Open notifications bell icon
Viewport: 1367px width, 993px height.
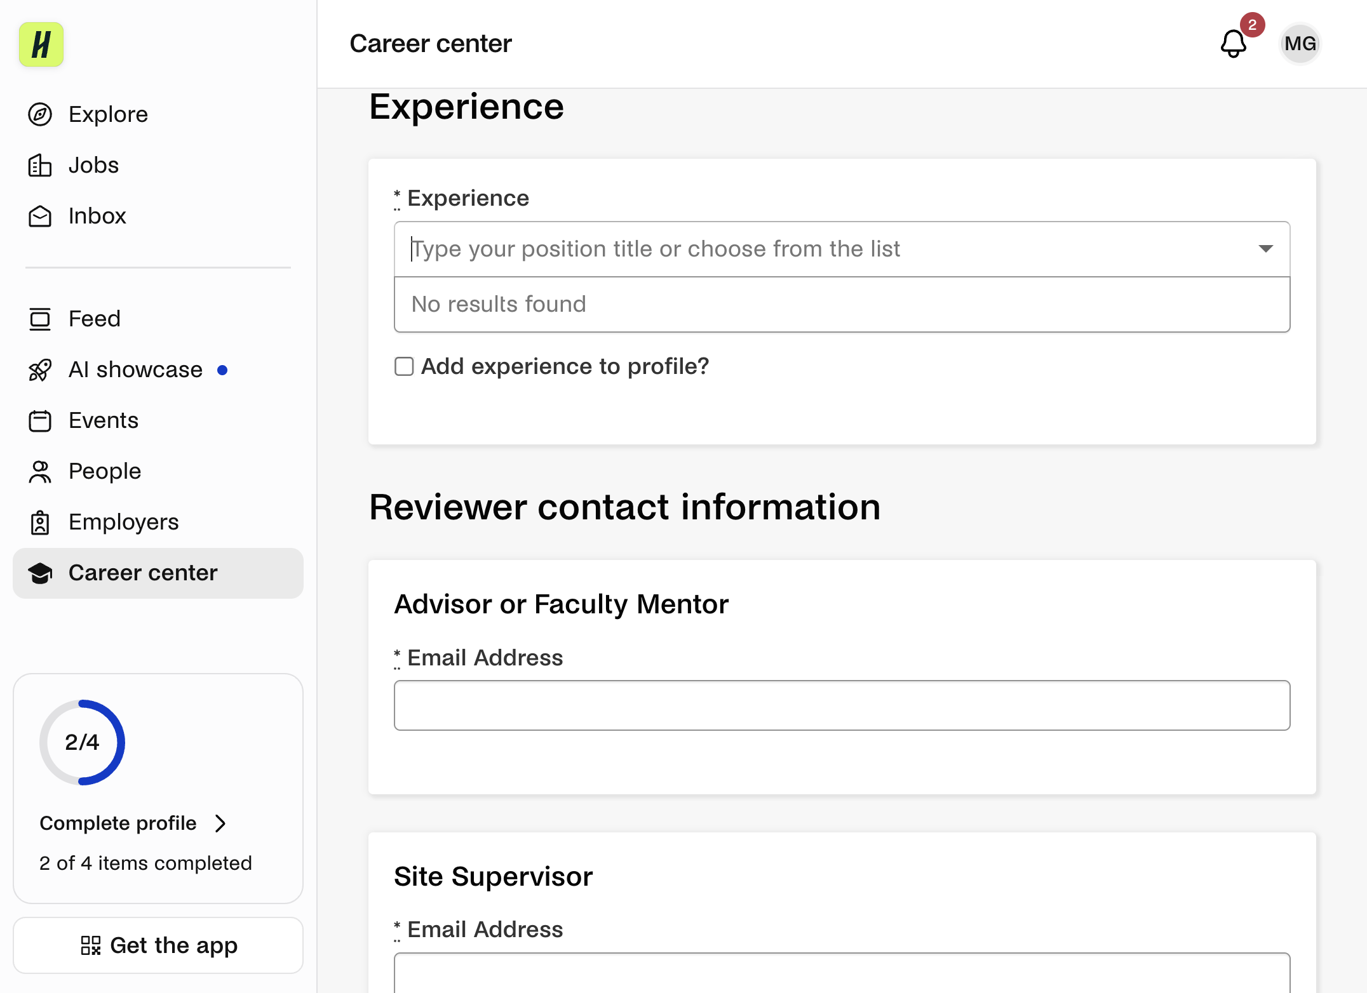tap(1234, 44)
